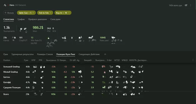Sort by the Дисперси... column header
This screenshot has width=196, height=104.
[x=143, y=60]
